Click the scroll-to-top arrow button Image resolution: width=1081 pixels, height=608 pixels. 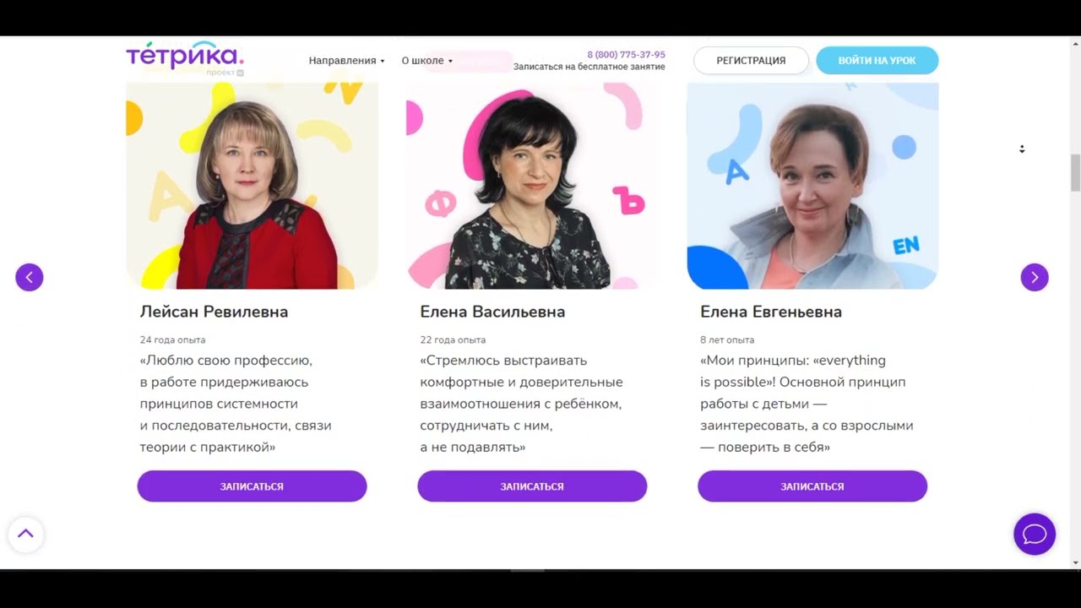[x=25, y=534]
